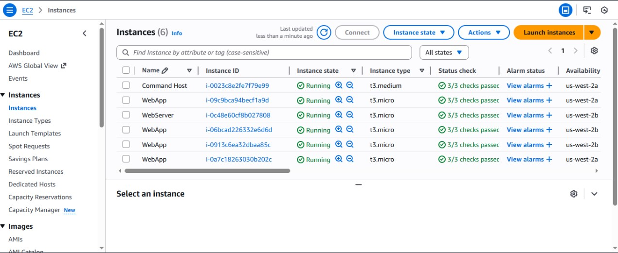Select checkbox for instance i-0913c6ea32dbaa85c
Viewport: 618px width, 253px height.
(x=126, y=145)
